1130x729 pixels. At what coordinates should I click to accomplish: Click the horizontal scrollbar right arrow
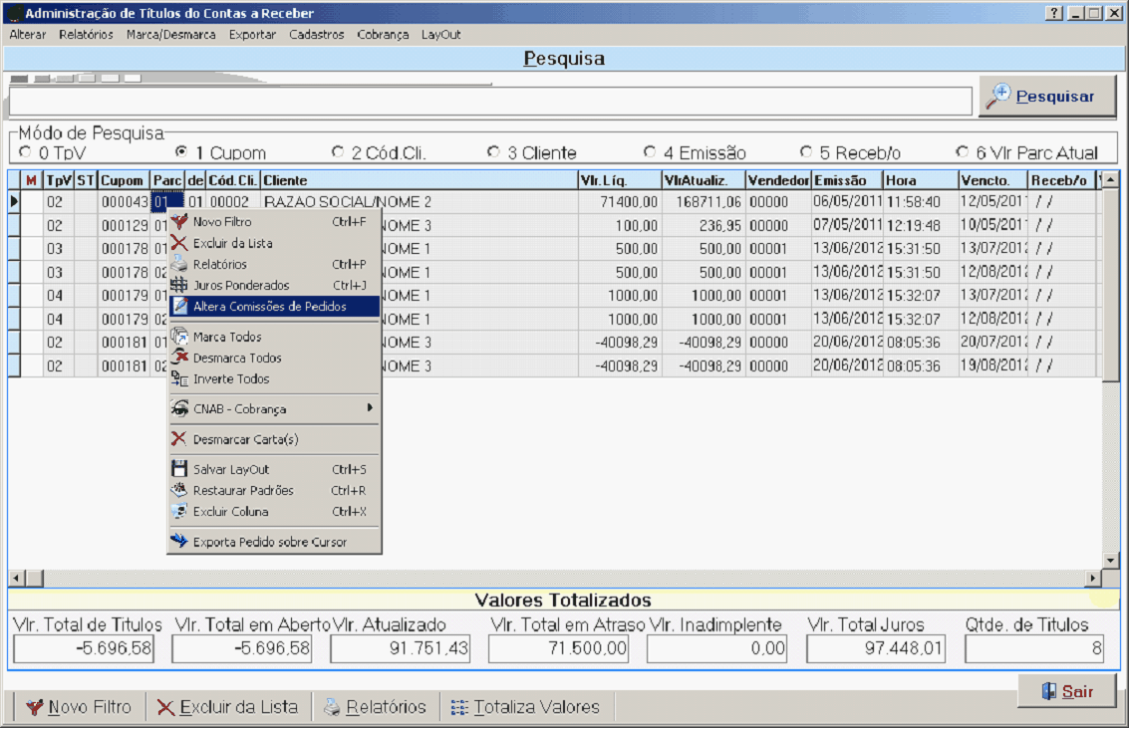point(1093,579)
